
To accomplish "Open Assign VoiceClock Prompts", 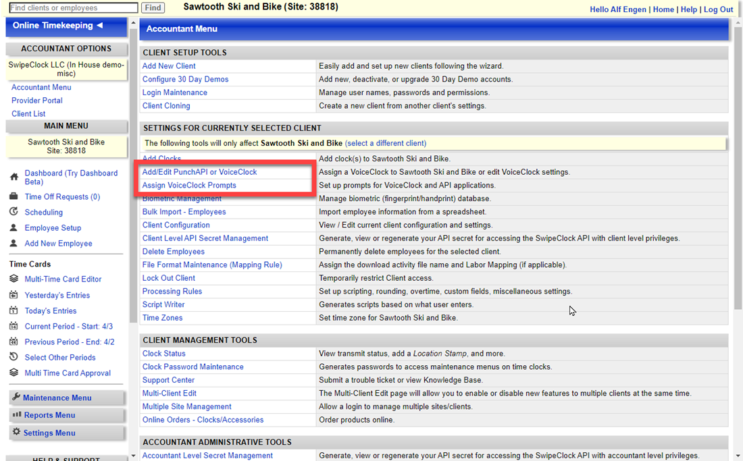I will (x=189, y=185).
